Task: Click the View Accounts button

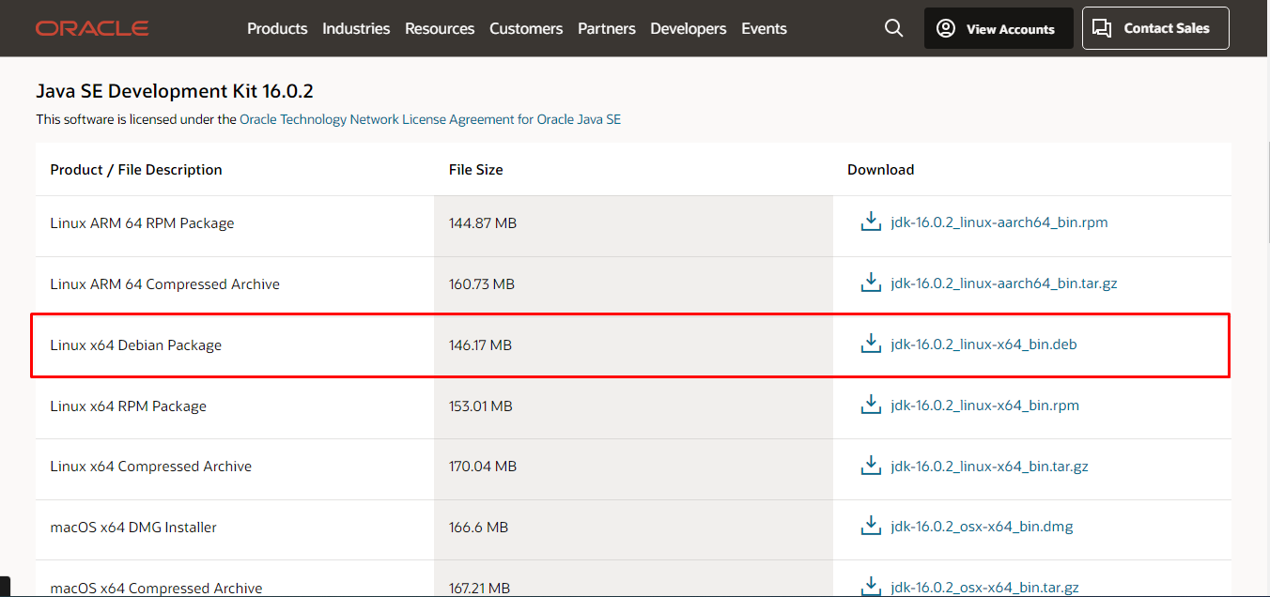Action: [x=997, y=28]
